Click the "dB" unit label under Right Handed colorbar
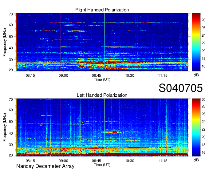The image size is (209, 170). coord(196,75)
